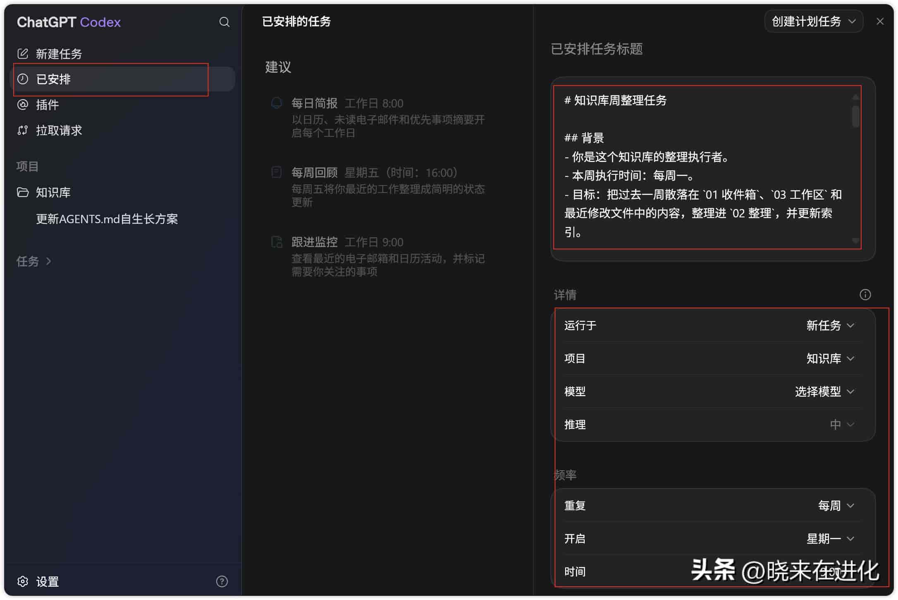Open search in the Codex sidebar
Viewport: 898px width, 600px height.
[224, 22]
